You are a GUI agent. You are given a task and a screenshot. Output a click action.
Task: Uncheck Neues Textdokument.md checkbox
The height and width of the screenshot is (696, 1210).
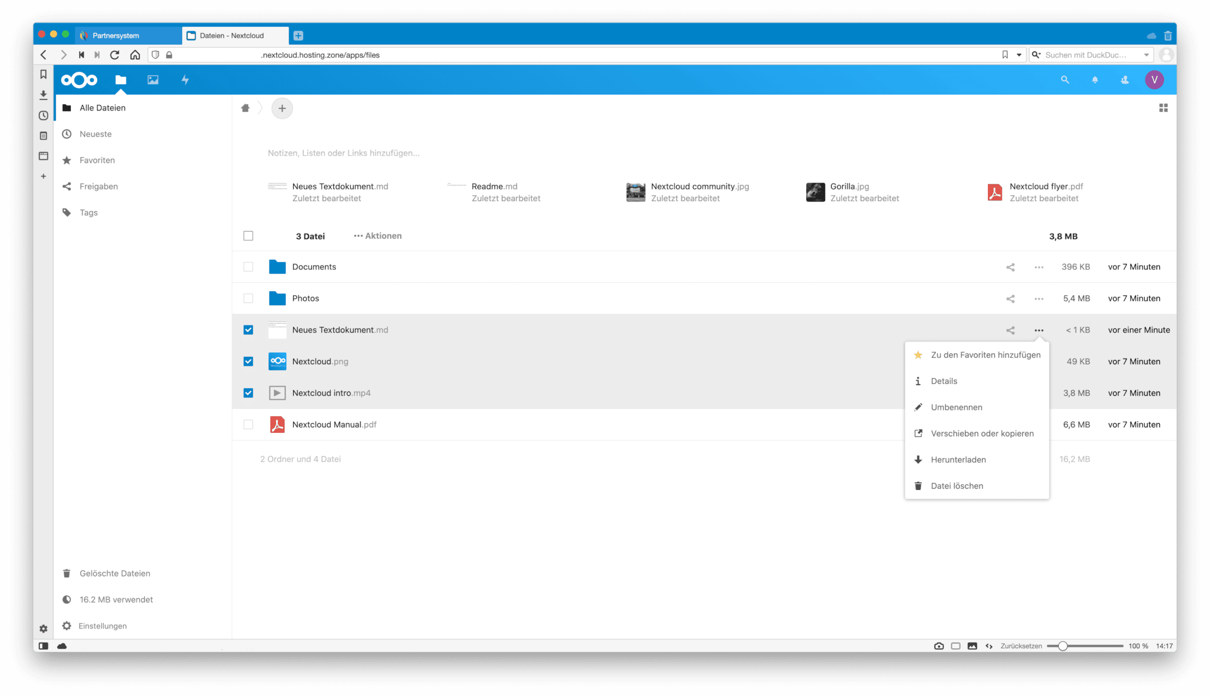tap(248, 330)
